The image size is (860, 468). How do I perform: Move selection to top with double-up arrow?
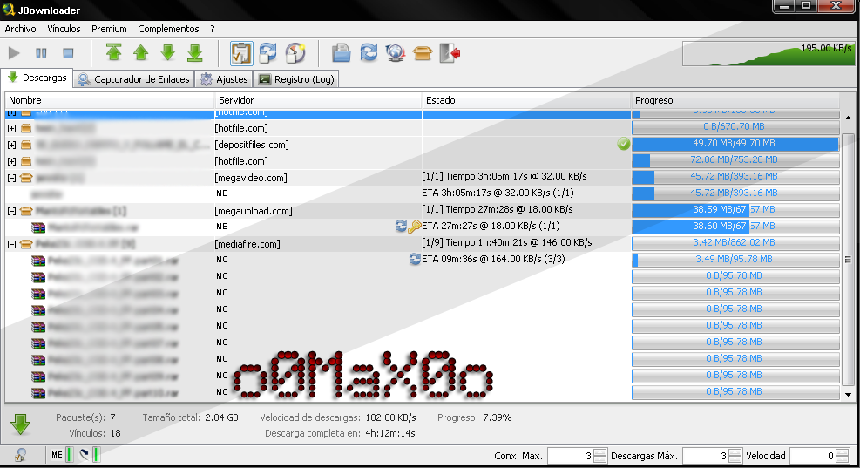click(x=113, y=52)
